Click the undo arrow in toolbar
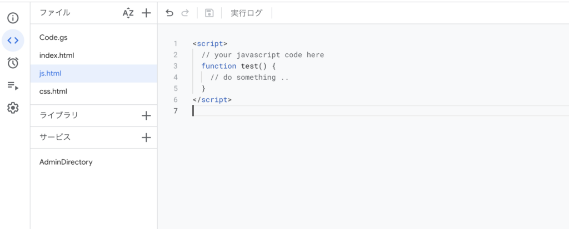The height and width of the screenshot is (229, 569). tap(169, 13)
